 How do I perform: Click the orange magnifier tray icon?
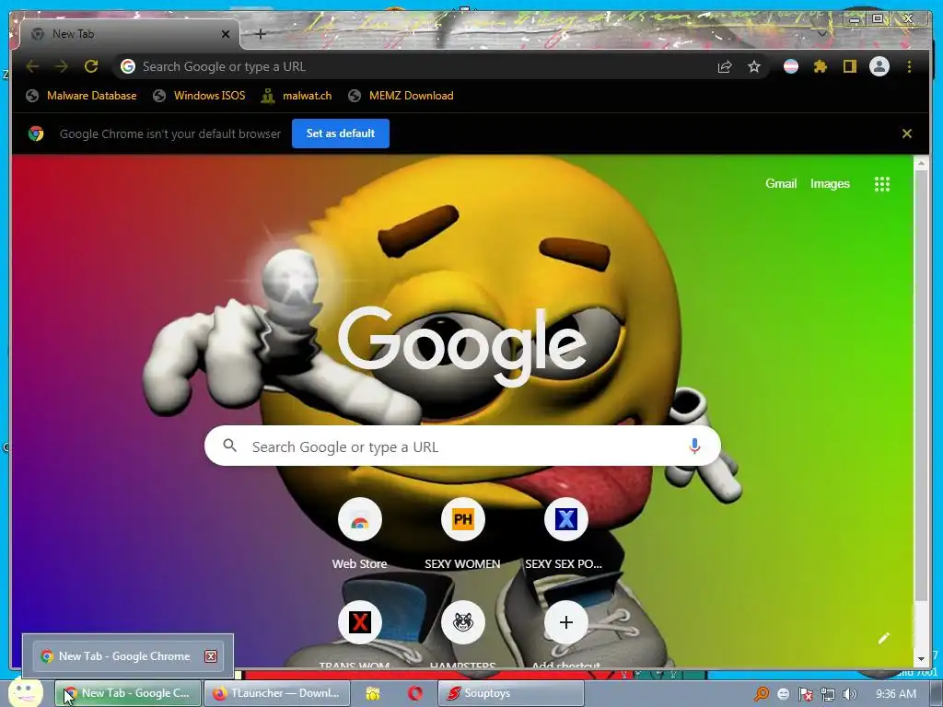click(762, 694)
